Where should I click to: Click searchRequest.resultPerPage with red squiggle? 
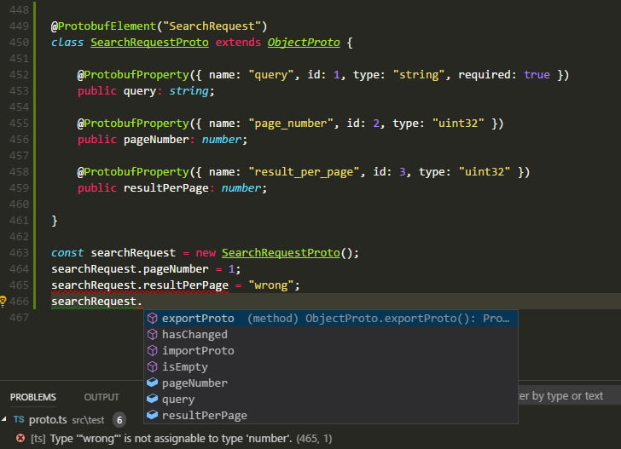[x=140, y=285]
